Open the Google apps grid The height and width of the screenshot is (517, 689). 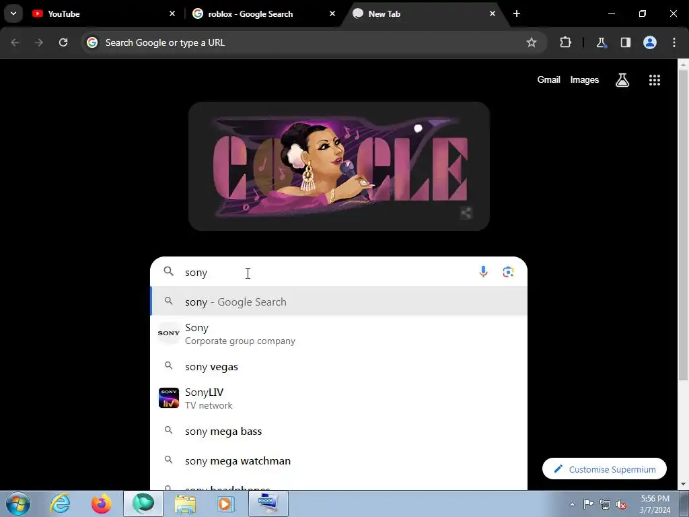[654, 80]
